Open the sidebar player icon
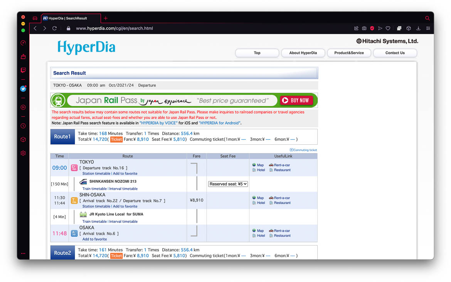This screenshot has width=451, height=282. [x=23, y=107]
